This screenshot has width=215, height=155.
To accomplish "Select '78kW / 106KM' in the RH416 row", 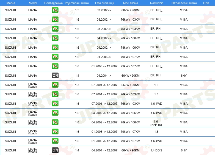I will pos(130,122).
